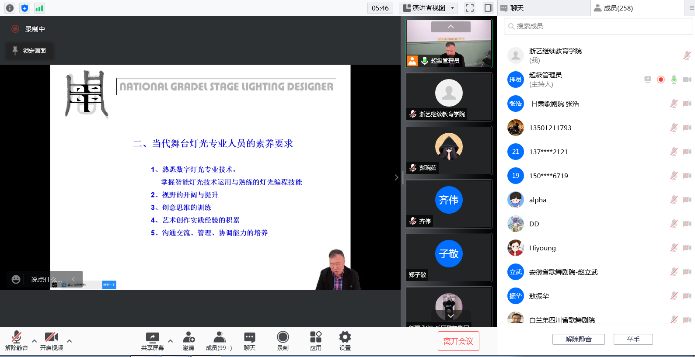Enter fullscreen mode with the fullscreen icon
This screenshot has height=357, width=695.
pos(470,8)
